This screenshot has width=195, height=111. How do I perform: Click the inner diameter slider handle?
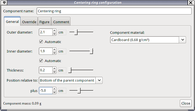click(91, 51)
